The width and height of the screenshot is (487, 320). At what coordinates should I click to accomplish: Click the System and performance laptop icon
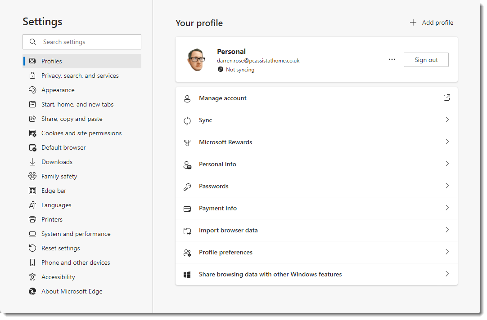coord(32,234)
